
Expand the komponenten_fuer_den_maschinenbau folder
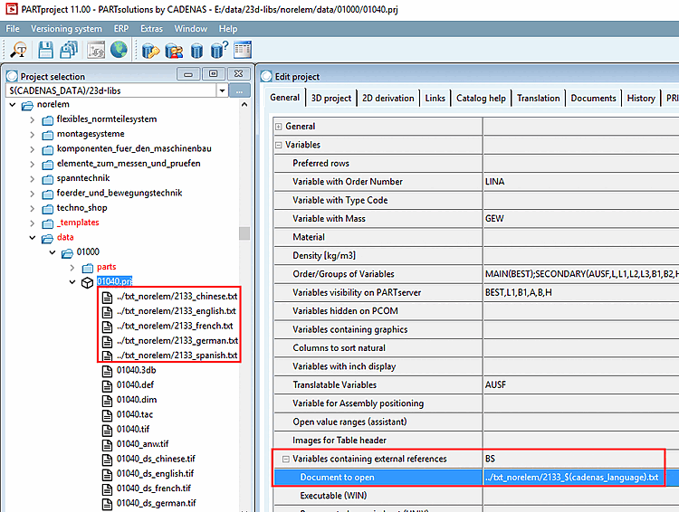[x=33, y=149]
